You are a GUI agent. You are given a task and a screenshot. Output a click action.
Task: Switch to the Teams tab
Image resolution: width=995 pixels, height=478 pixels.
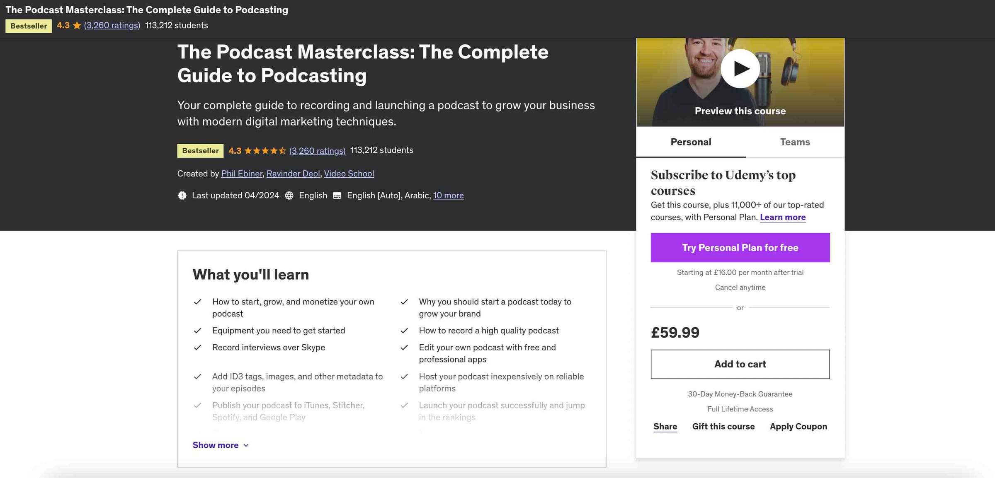795,142
